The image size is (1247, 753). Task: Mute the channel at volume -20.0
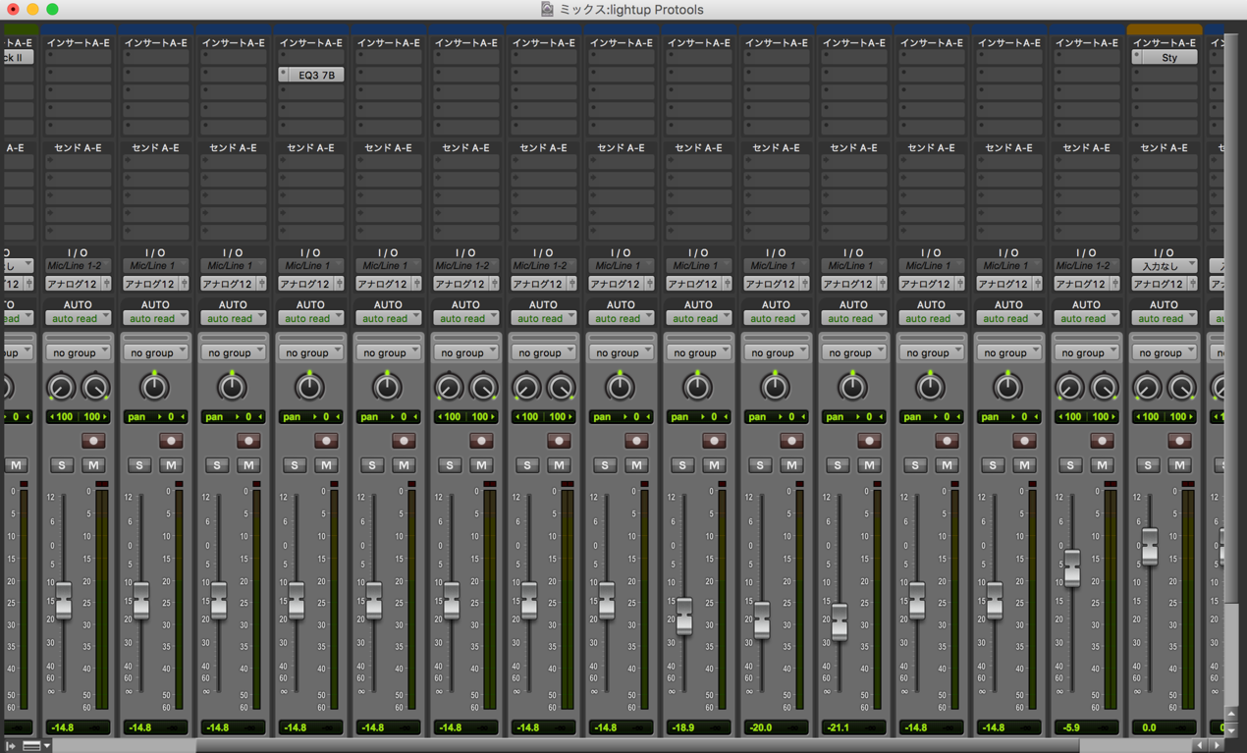pyautogui.click(x=791, y=465)
